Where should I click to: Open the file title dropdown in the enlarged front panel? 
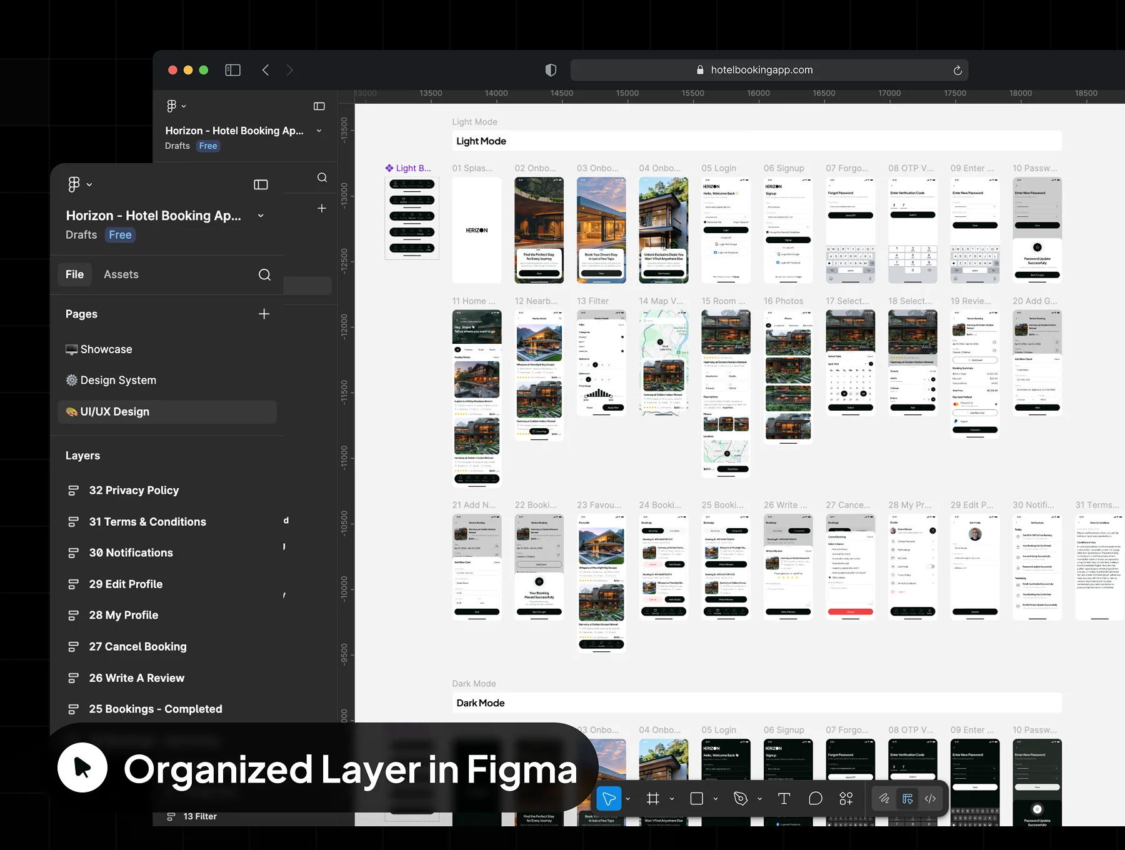(261, 216)
